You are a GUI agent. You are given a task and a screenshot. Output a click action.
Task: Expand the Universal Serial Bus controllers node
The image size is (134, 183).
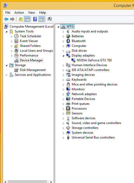(x=63, y=138)
